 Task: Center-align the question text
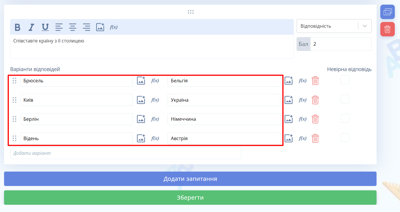(72, 27)
